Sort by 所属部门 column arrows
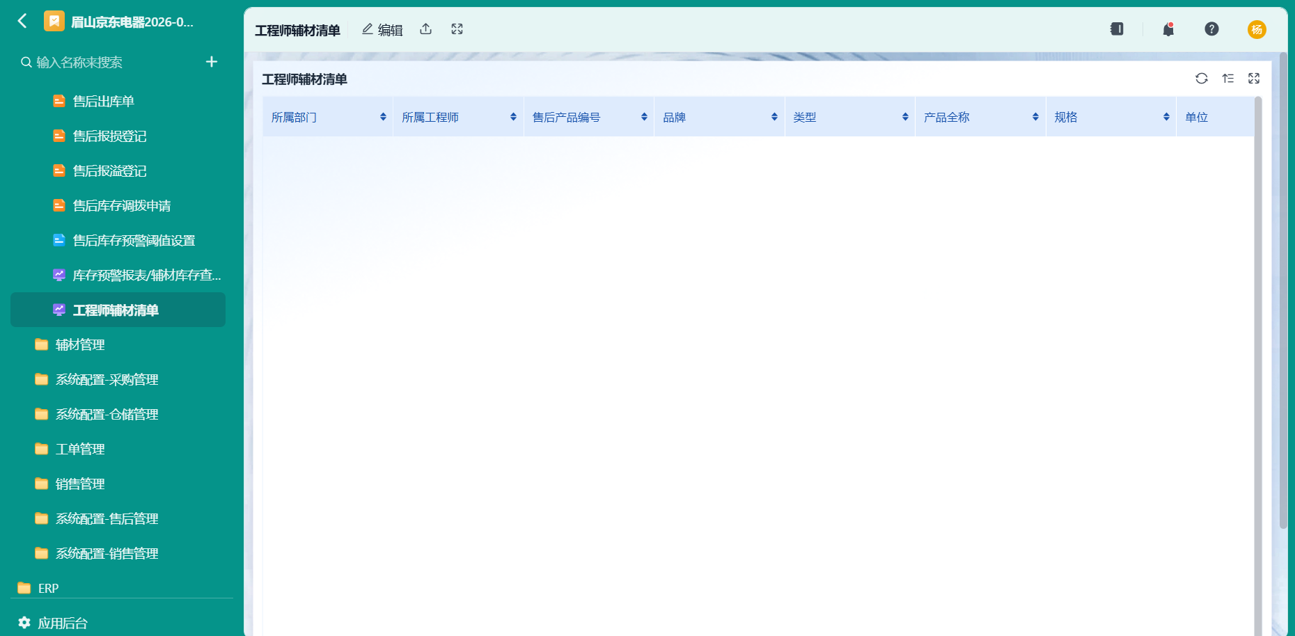The image size is (1295, 636). (x=383, y=117)
